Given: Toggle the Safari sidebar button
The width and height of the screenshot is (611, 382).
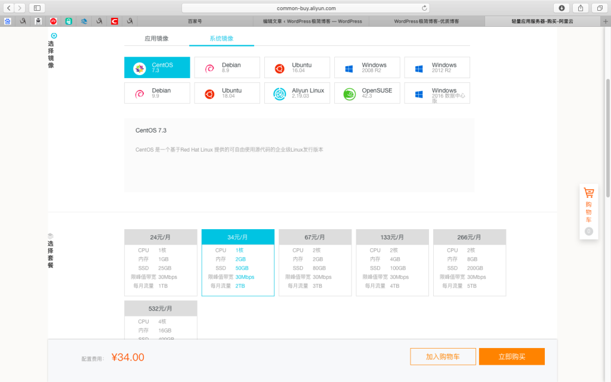Looking at the screenshot, I should 37,8.
